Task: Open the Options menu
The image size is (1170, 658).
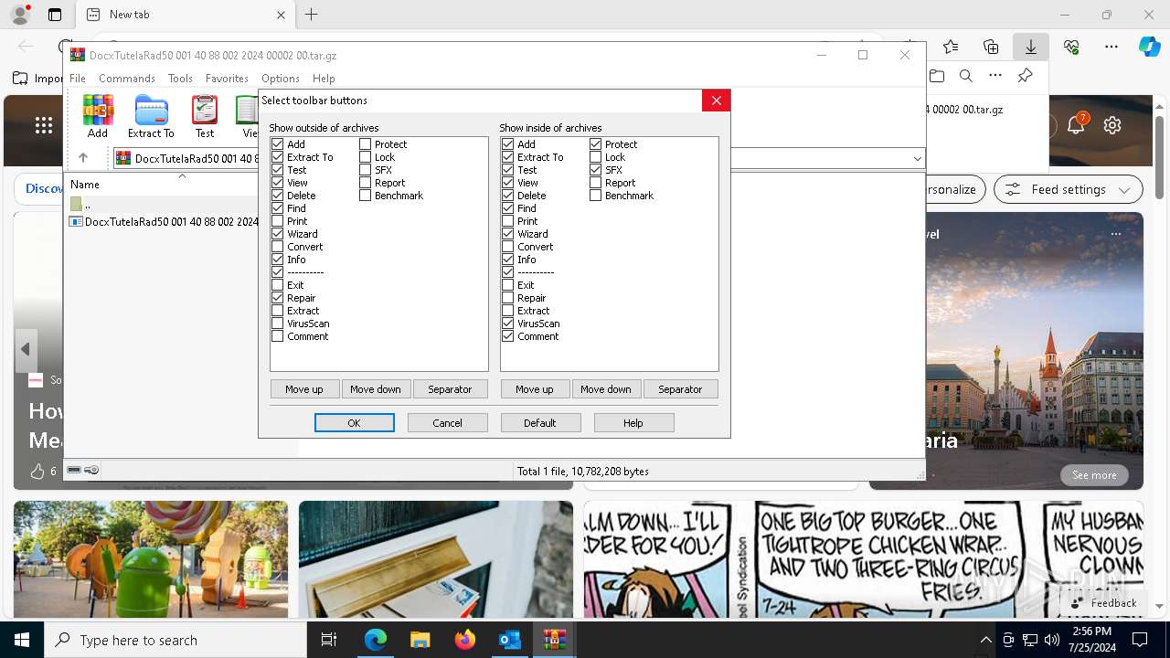Action: (x=281, y=79)
